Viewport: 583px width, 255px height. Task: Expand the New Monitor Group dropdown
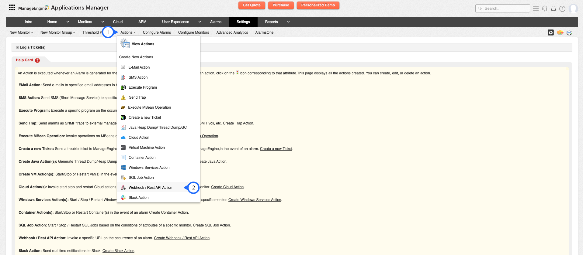tap(57, 32)
